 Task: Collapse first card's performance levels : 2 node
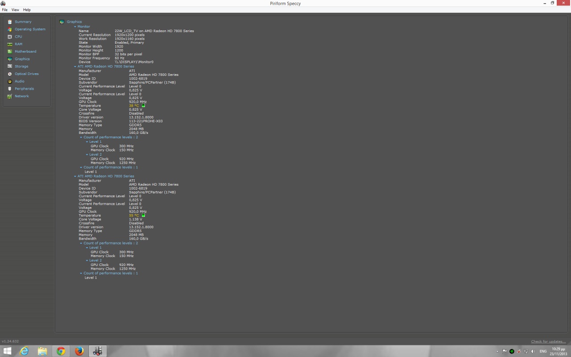[x=81, y=137]
